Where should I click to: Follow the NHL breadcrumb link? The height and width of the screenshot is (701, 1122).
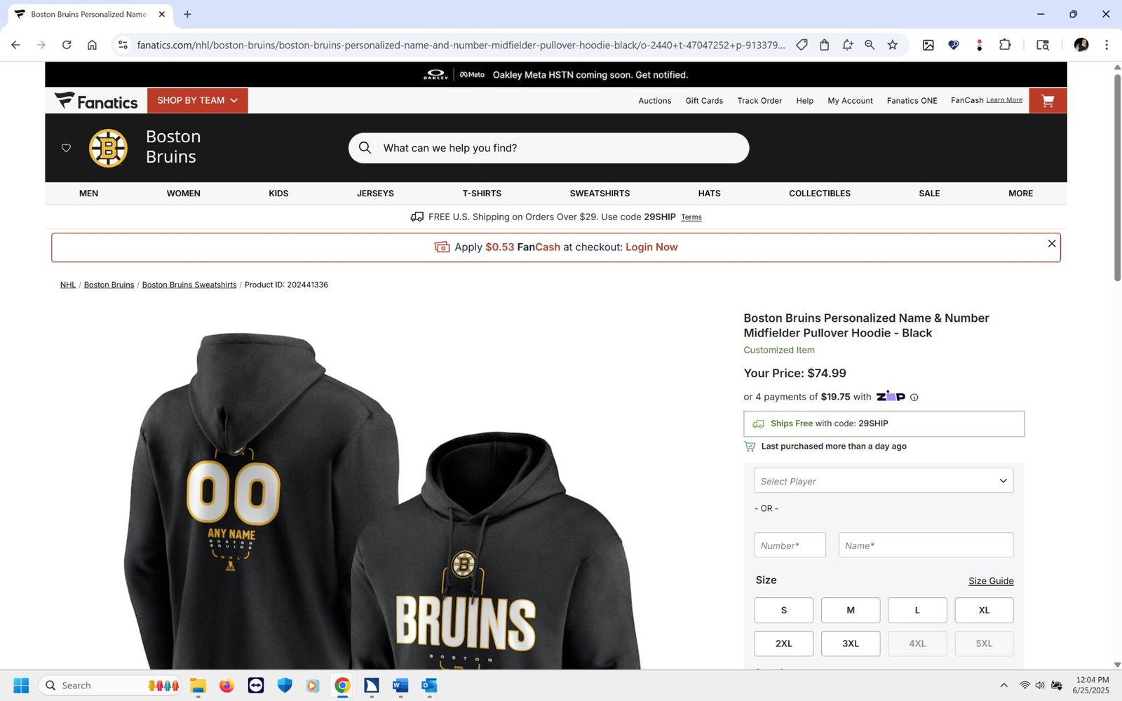tap(68, 285)
